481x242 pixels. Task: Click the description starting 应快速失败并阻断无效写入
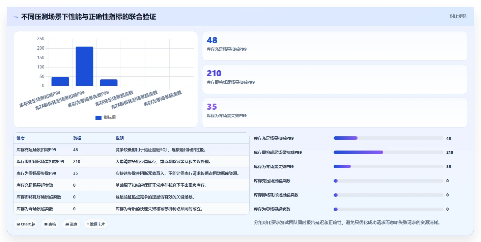(177, 173)
